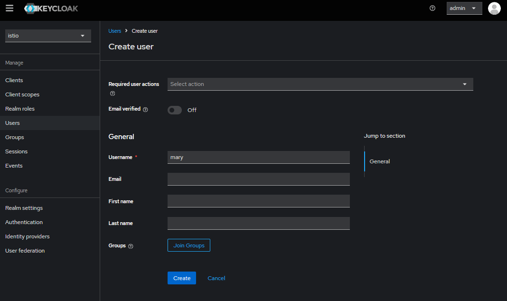Click the Jump to section label

click(385, 136)
